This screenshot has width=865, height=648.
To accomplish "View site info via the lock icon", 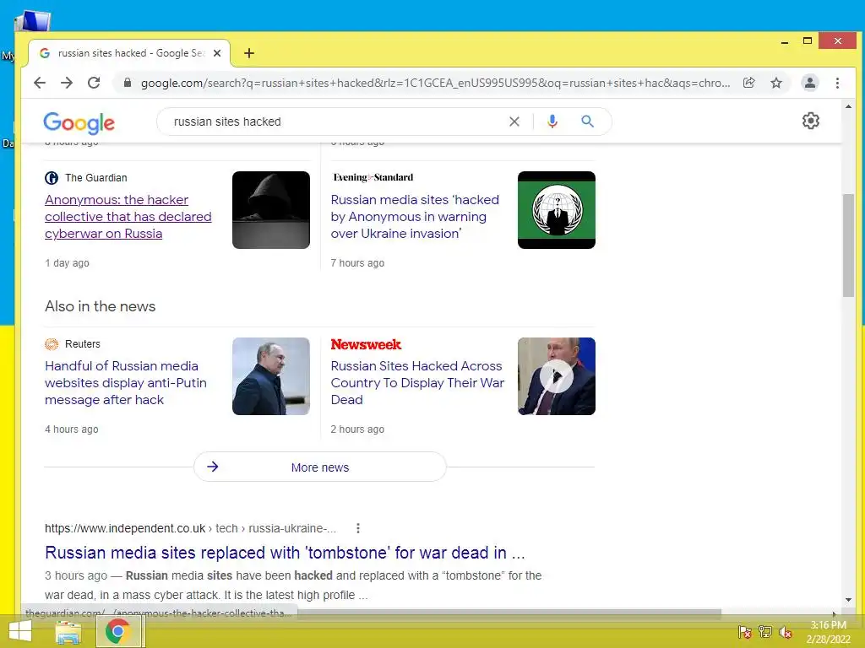I will [128, 83].
